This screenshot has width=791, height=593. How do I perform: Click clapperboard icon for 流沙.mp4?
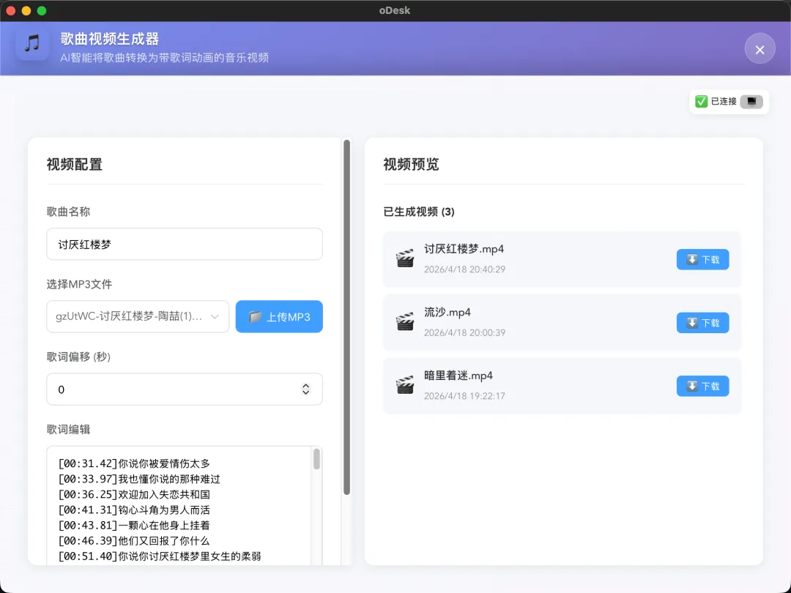404,323
